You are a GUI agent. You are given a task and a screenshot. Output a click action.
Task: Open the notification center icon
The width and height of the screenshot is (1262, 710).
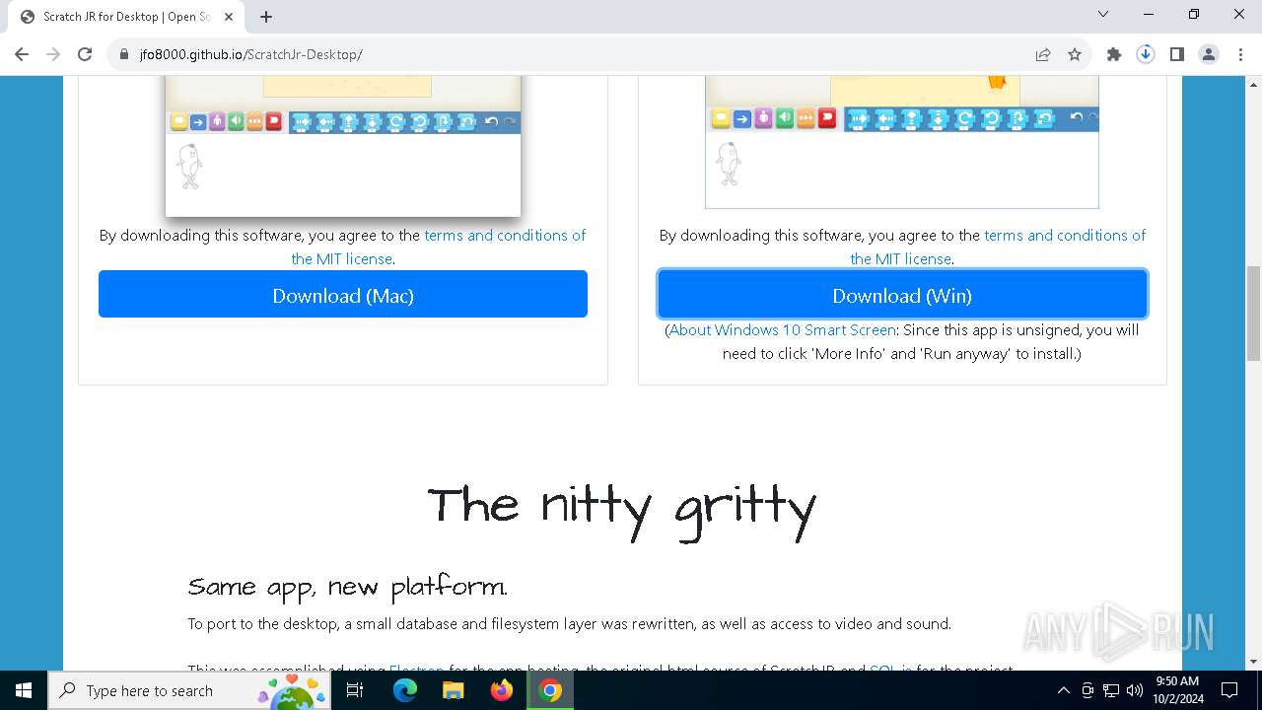coord(1230,690)
